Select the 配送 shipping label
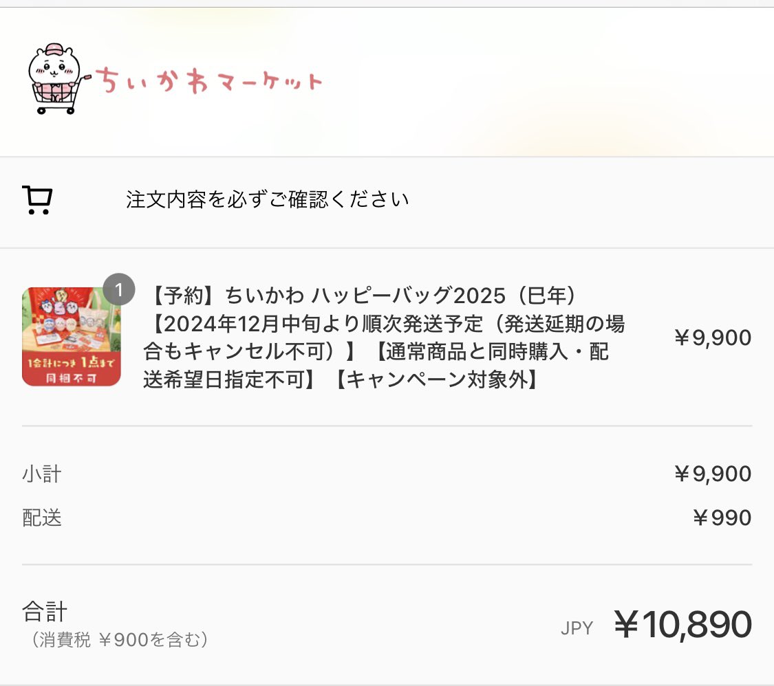 pos(42,518)
